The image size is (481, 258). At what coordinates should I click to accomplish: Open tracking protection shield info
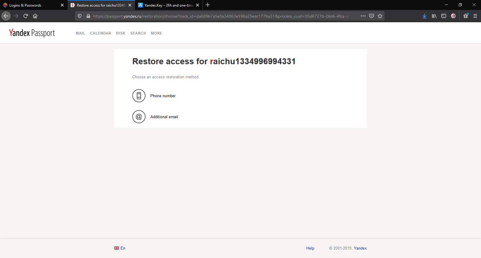point(80,16)
